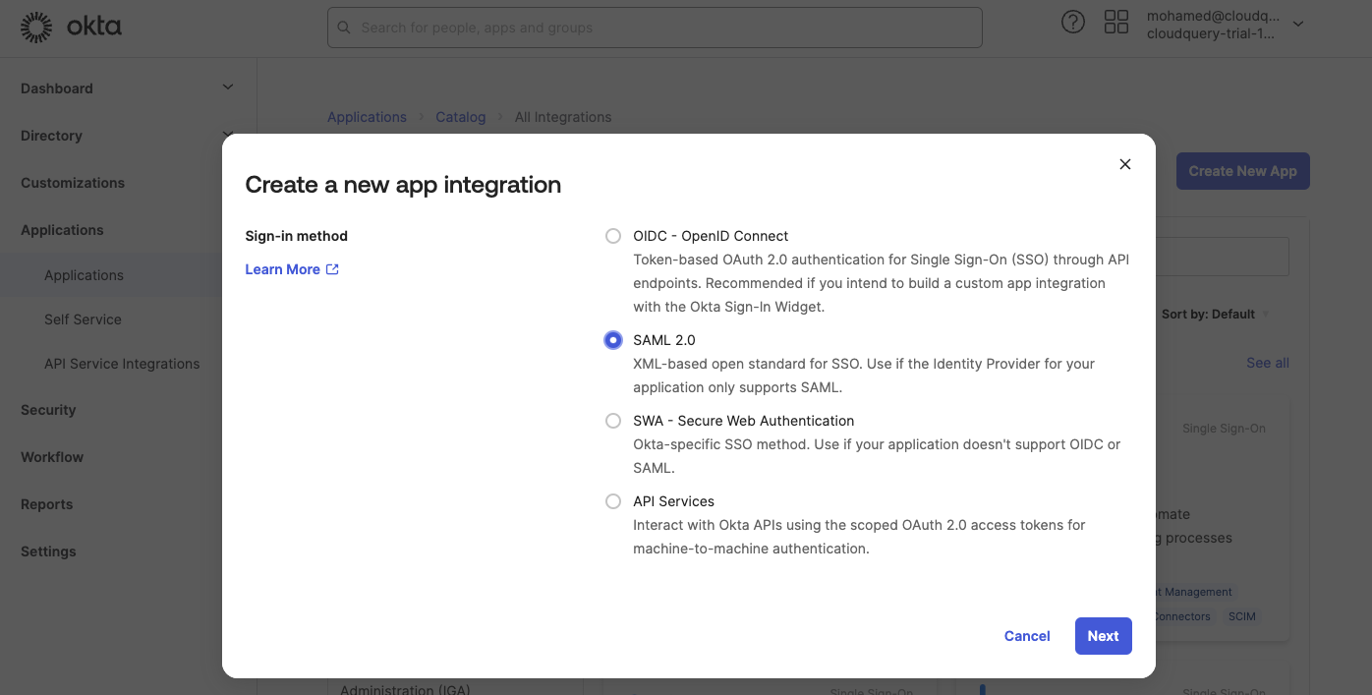1372x695 pixels.
Task: Click the search magnifier icon
Action: 344,28
